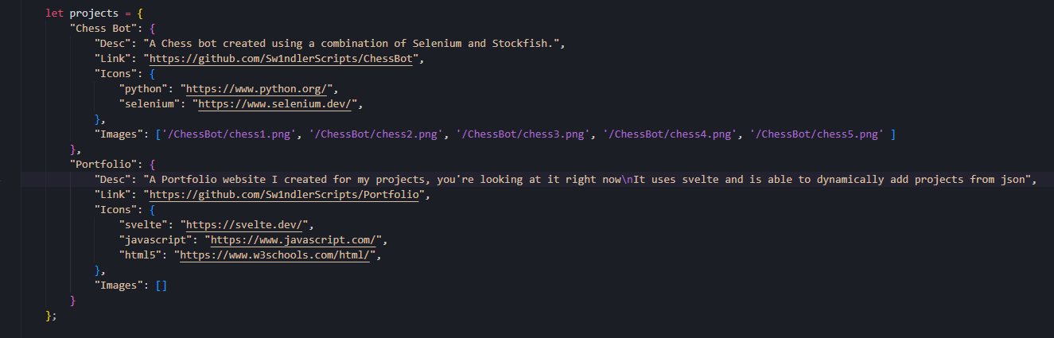
Task: Follow the selenium.dev link
Action: coord(278,104)
